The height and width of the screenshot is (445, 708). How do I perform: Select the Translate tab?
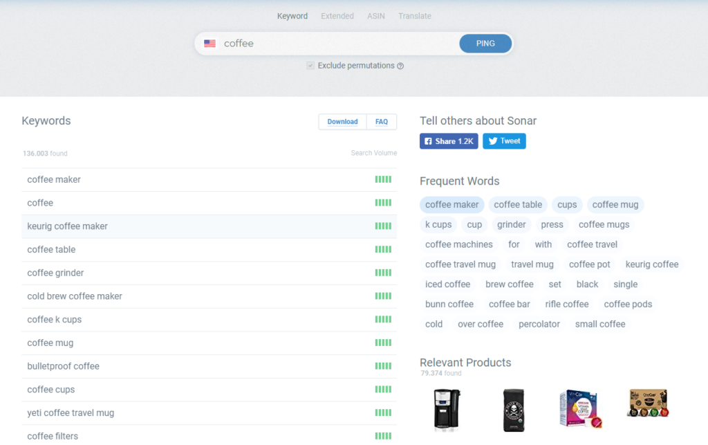[414, 15]
